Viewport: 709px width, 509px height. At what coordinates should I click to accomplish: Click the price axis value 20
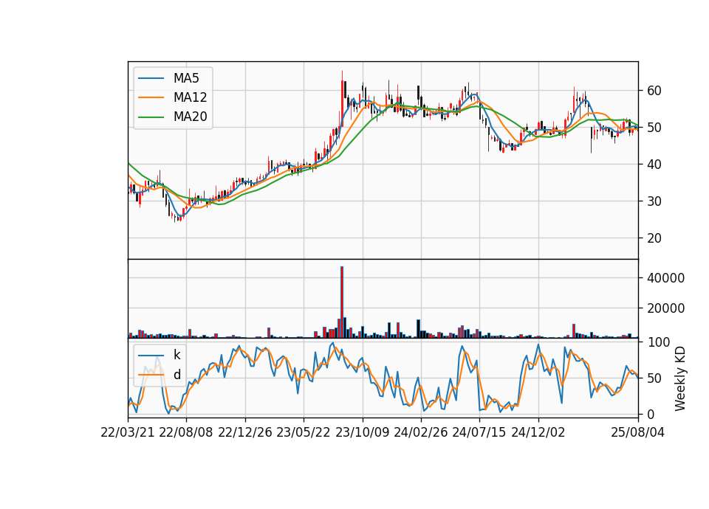(654, 238)
